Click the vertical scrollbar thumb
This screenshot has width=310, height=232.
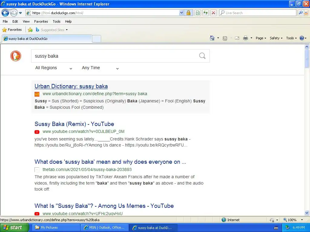[x=307, y=59]
